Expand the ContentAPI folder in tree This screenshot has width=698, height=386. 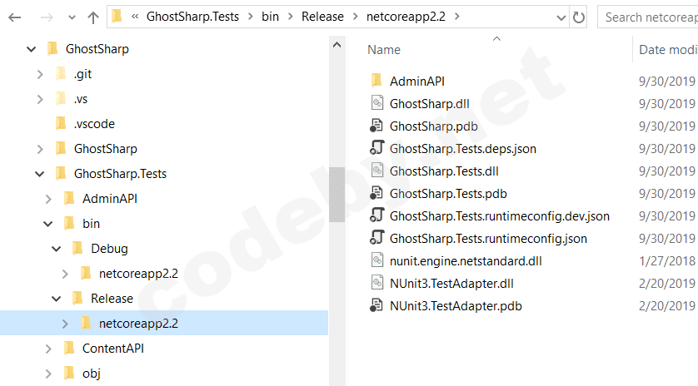[x=48, y=349]
